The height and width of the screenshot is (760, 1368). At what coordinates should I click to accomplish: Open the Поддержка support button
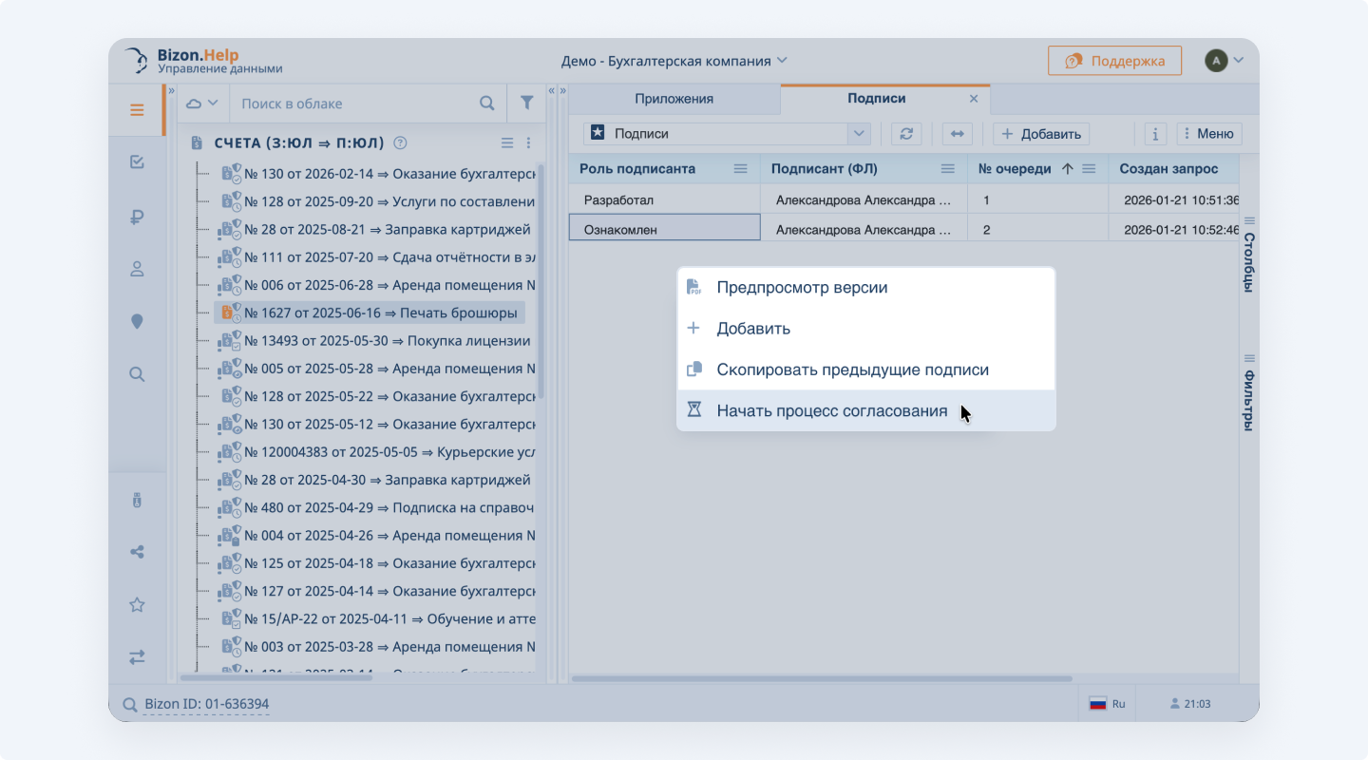(1114, 59)
